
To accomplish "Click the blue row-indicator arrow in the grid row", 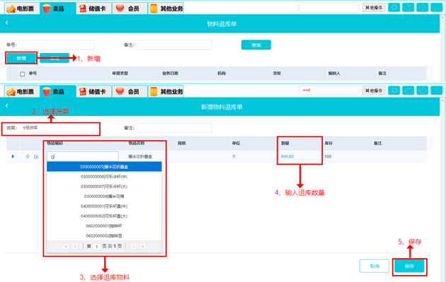I will pos(13,156).
